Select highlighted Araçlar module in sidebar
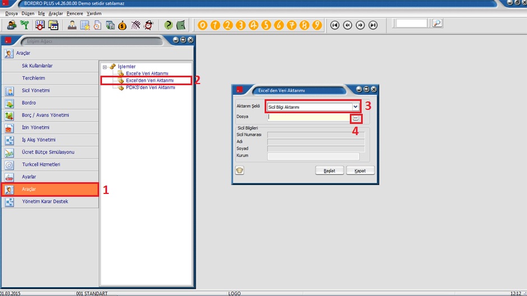This screenshot has width=527, height=296. [50, 189]
